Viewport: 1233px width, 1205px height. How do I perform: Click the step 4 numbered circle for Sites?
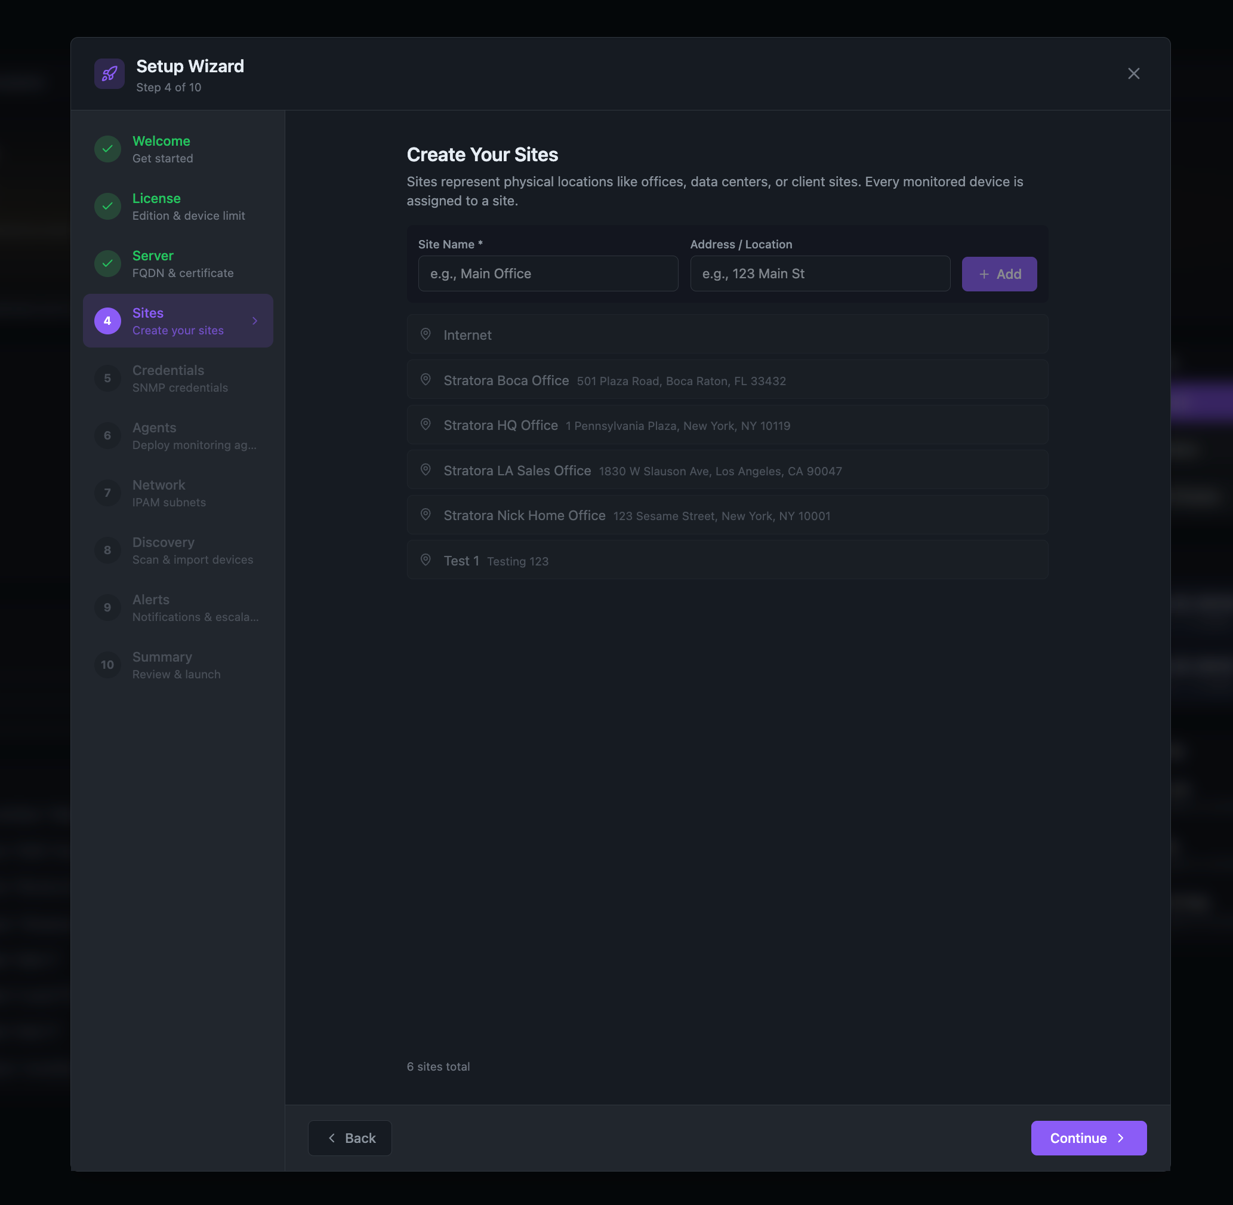(x=107, y=321)
